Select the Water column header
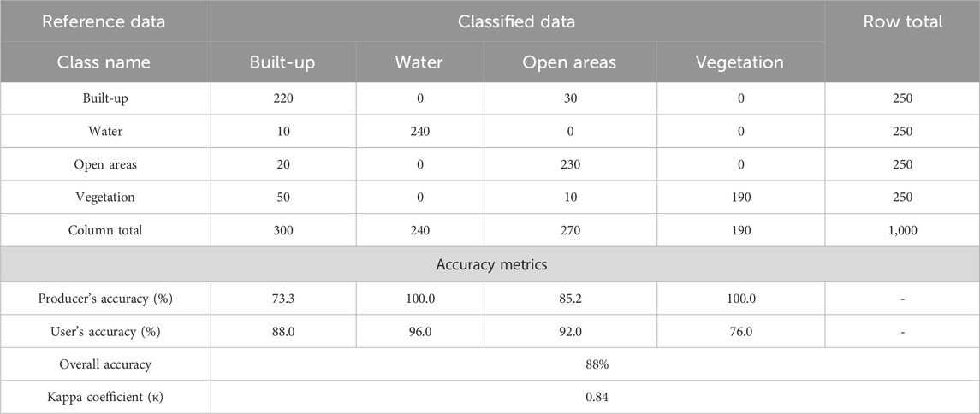The height and width of the screenshot is (414, 980). click(x=419, y=62)
